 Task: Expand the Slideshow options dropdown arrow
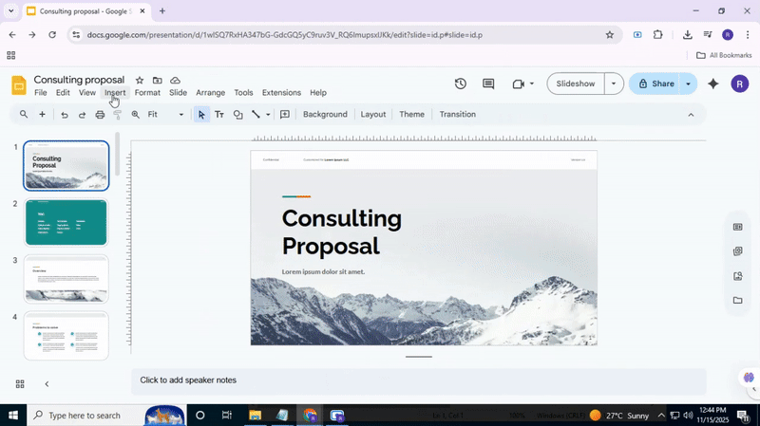[614, 83]
